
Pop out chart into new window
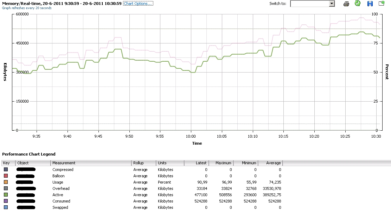pos(382,4)
